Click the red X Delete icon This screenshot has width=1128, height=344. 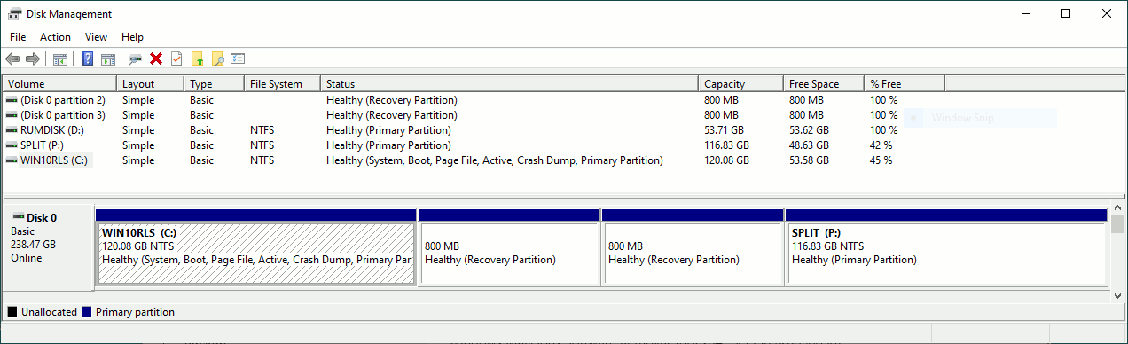(x=156, y=59)
